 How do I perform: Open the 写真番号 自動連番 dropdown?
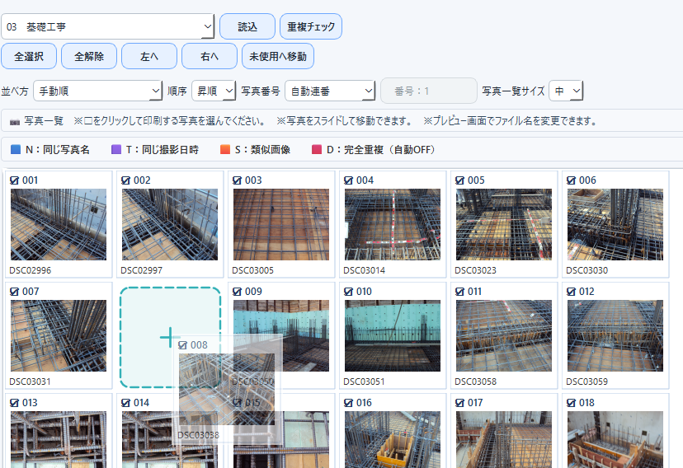click(330, 91)
